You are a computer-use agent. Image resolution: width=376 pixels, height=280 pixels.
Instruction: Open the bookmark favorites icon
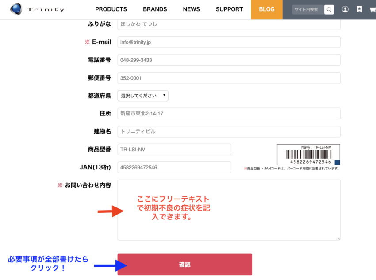point(359,9)
